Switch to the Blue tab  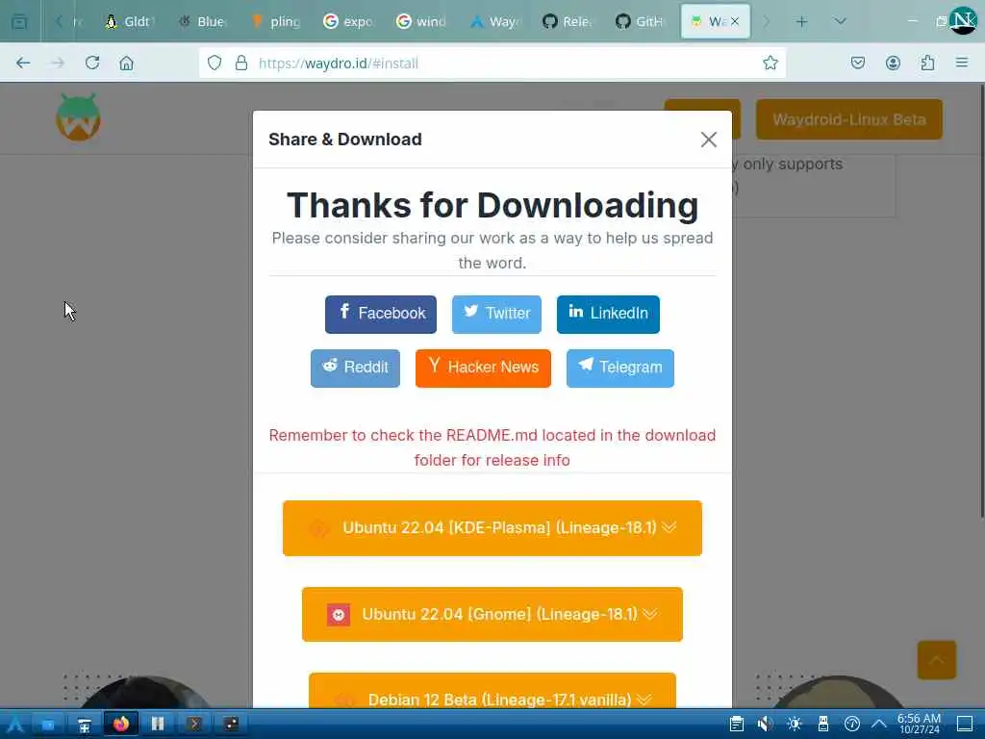point(201,22)
